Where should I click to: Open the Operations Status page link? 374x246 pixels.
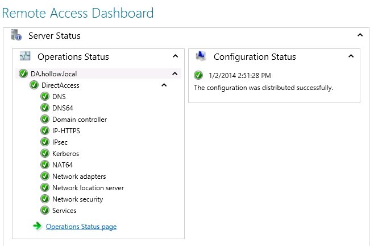coord(81,227)
